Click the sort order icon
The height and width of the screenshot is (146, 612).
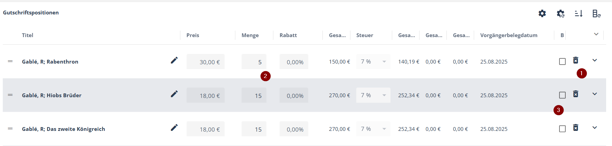click(x=579, y=13)
